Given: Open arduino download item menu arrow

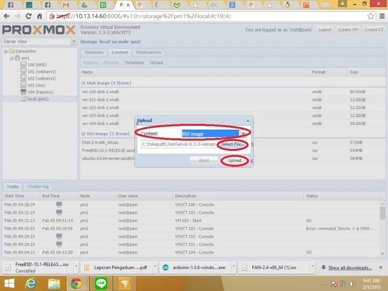Looking at the screenshot, I should [234, 267].
